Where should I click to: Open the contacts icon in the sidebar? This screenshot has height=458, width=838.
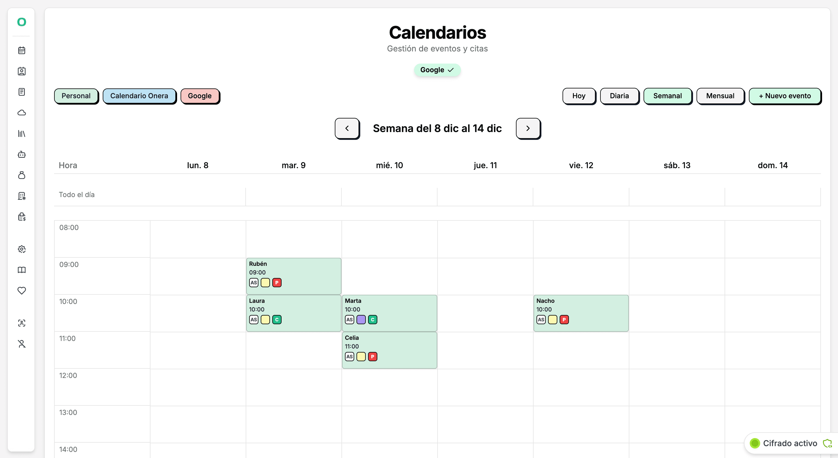pyautogui.click(x=21, y=71)
